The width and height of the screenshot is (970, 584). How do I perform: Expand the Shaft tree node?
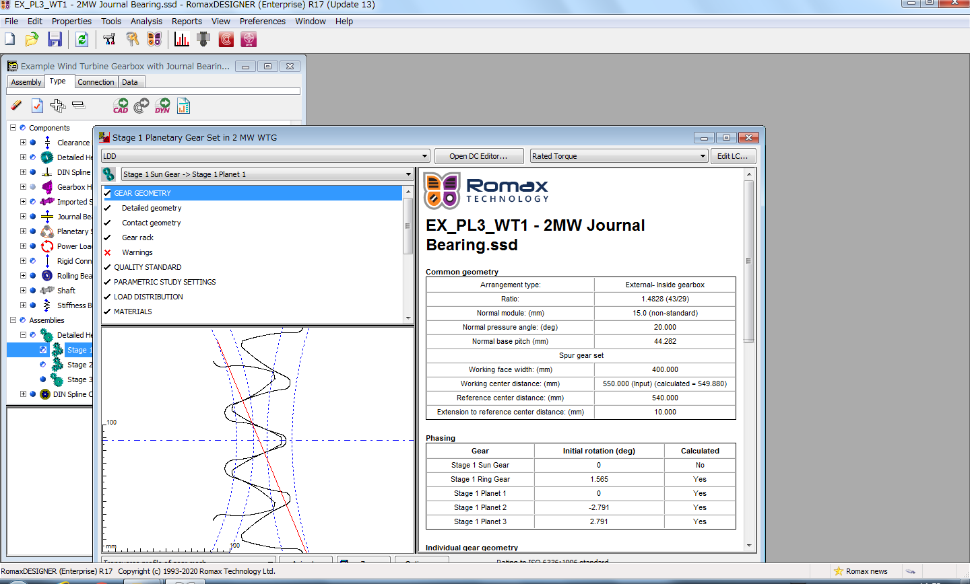pyautogui.click(x=23, y=291)
